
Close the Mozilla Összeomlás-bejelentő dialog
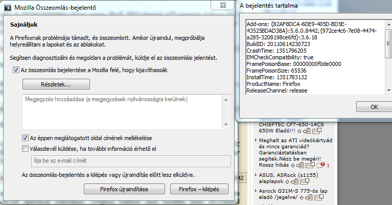[223, 5]
